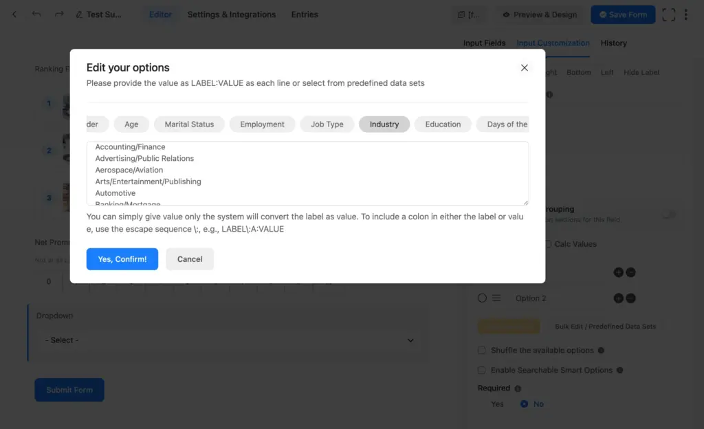Viewport: 704px width, 429px height.
Task: Choose the Education data set
Action: coord(443,124)
